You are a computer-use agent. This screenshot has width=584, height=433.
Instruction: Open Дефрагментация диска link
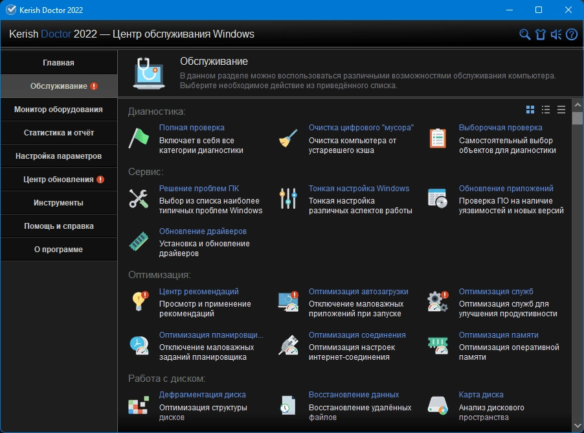pos(203,395)
